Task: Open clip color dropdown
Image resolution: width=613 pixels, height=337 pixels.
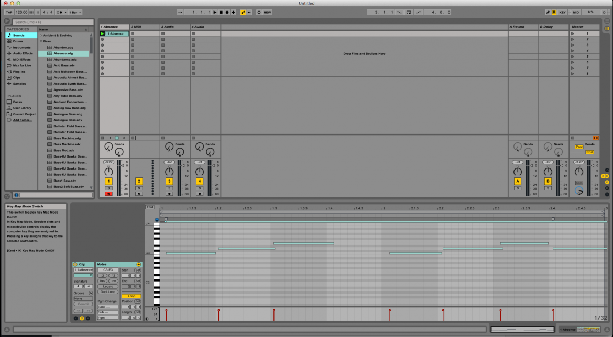Action: 84,275
